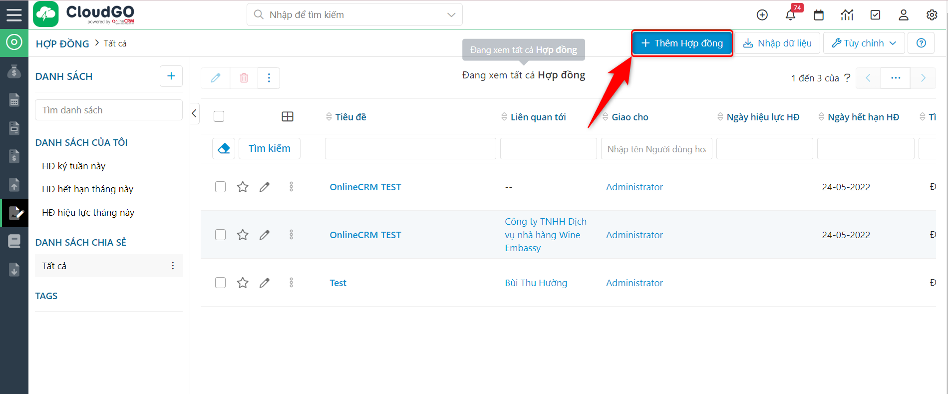Click the quick create plus circle icon
948x394 pixels.
[762, 15]
